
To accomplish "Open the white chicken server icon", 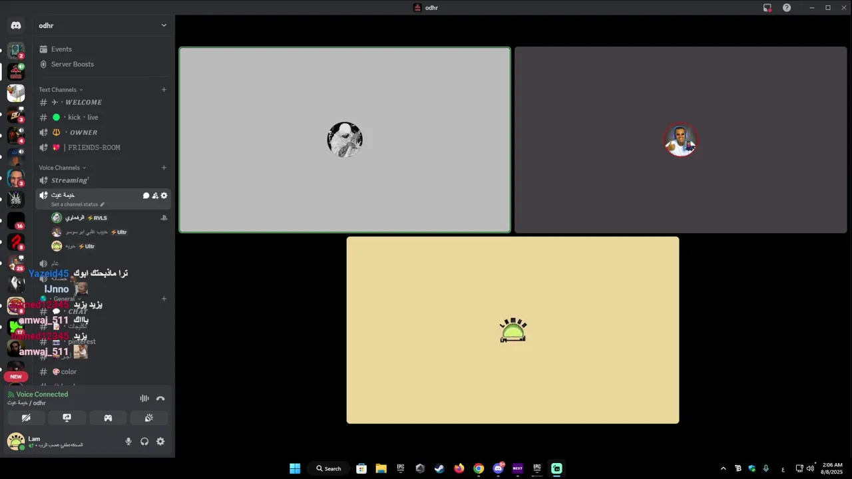I will coord(16,92).
